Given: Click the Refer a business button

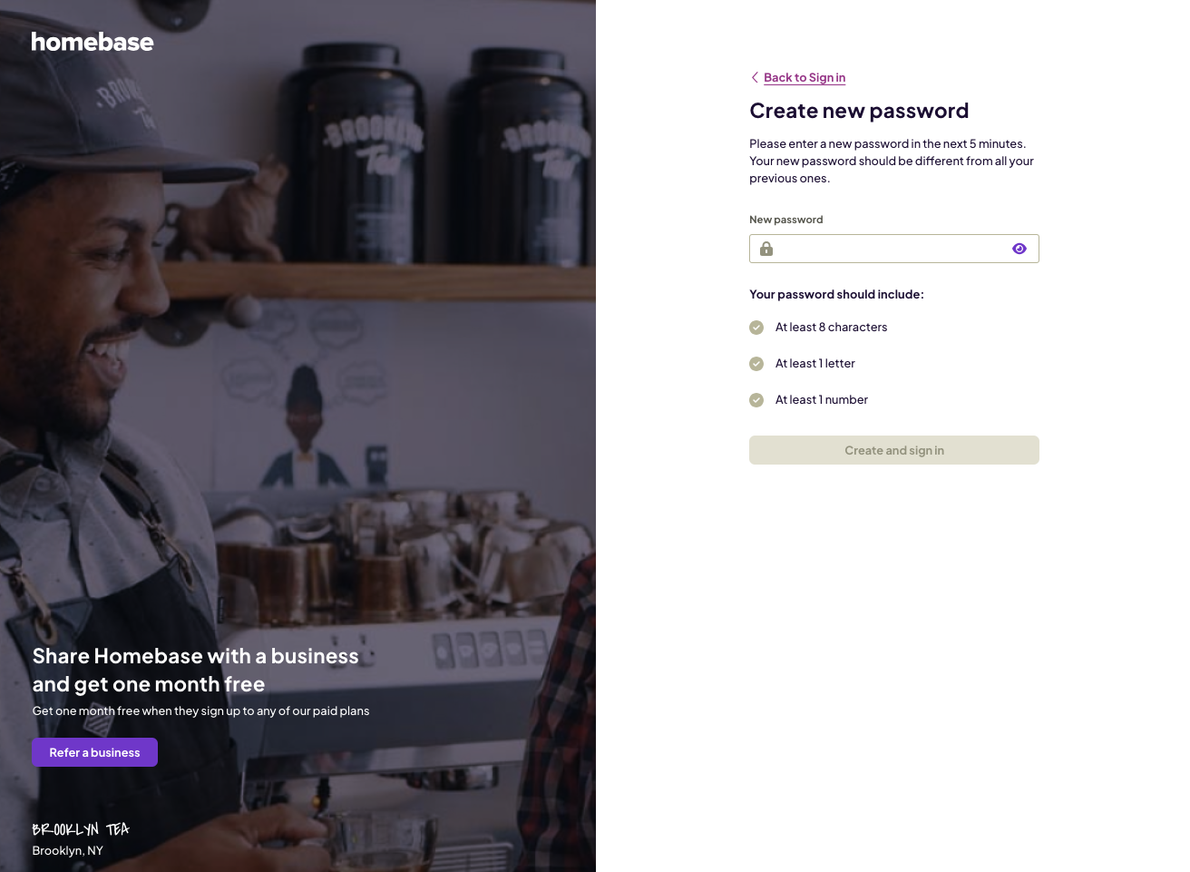Looking at the screenshot, I should pos(94,752).
